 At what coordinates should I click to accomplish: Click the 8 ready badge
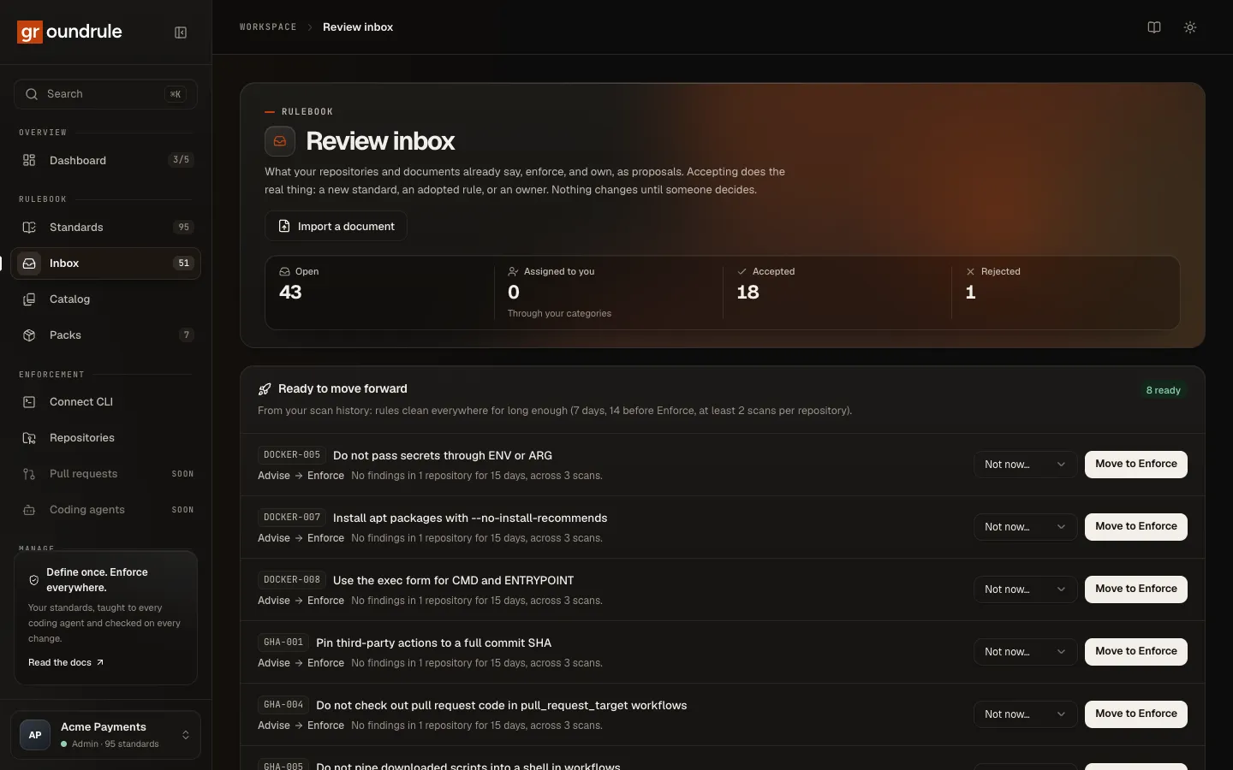point(1164,390)
